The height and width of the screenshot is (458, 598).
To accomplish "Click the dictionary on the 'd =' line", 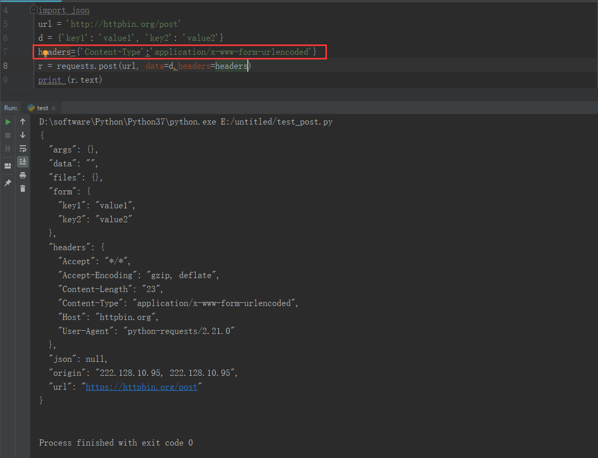I will tap(140, 38).
